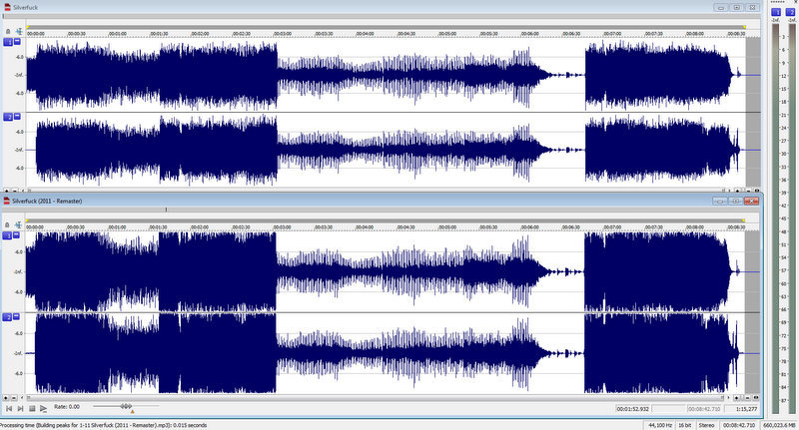This screenshot has height=430, width=799.
Task: Go to start of Remaster file
Action: click(x=9, y=408)
